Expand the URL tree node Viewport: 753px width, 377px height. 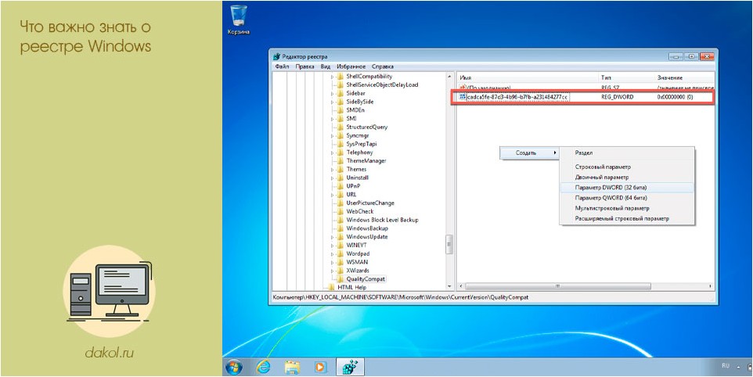[x=332, y=195]
